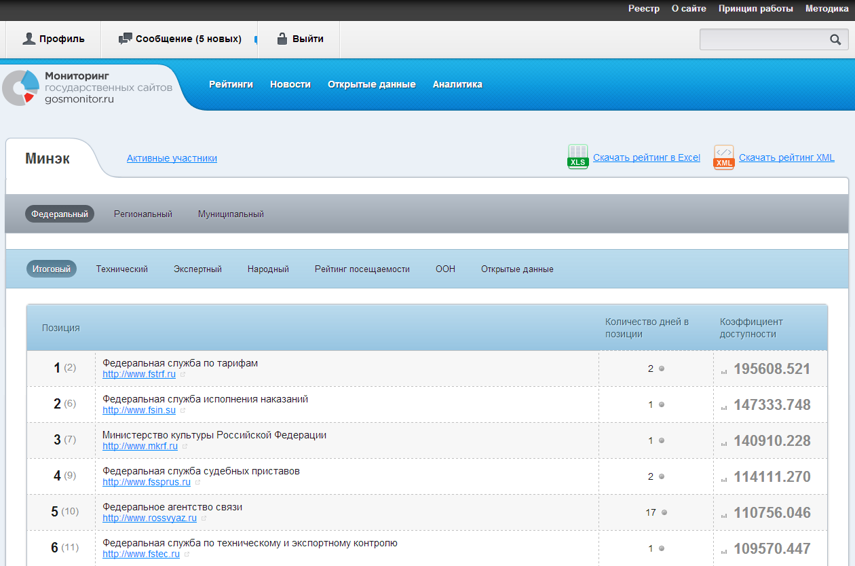This screenshot has width=855, height=566.
Task: Choose the Технический rating tab
Action: click(122, 269)
